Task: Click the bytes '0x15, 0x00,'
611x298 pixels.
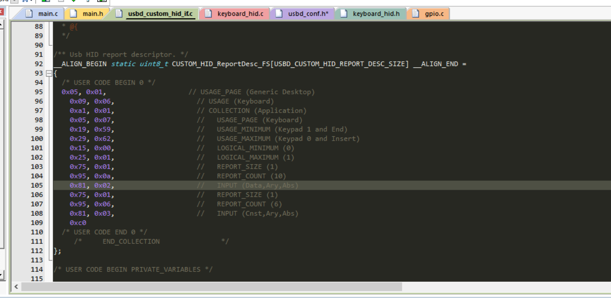Action: click(92, 148)
